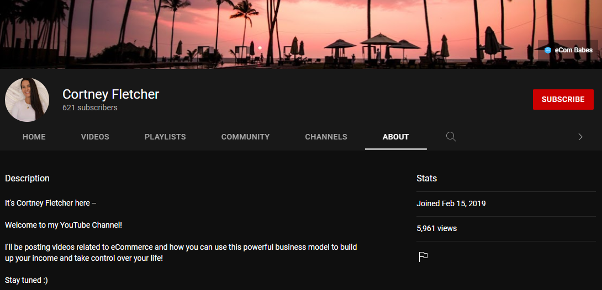The image size is (602, 290).
Task: Click the eCom Babes banner link
Action: (569, 50)
